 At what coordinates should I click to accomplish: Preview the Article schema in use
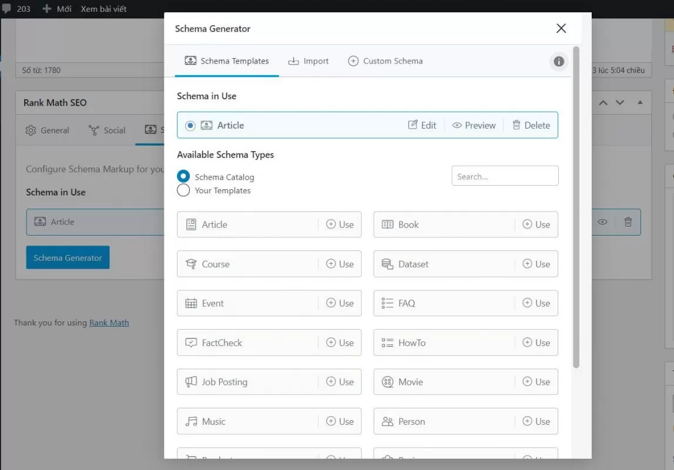click(x=474, y=125)
